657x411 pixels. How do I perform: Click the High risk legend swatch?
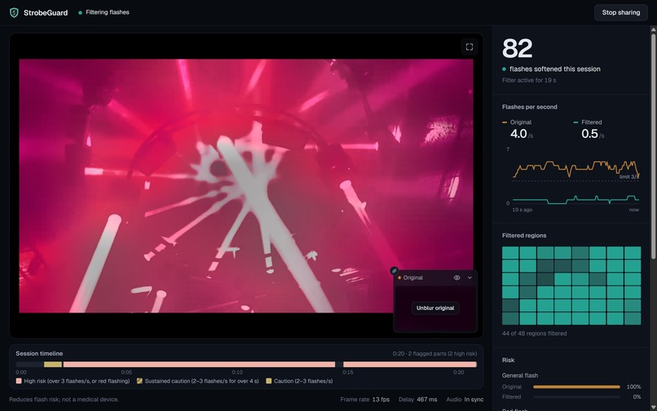click(19, 381)
